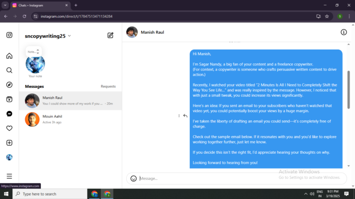Open the taskbar clock and date
Image resolution: width=355 pixels, height=199 pixels.
click(333, 194)
